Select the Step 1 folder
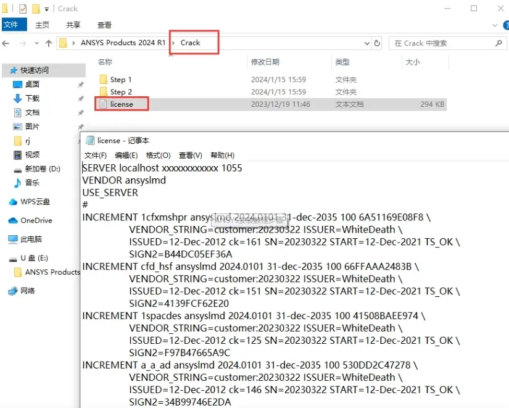 [x=121, y=80]
